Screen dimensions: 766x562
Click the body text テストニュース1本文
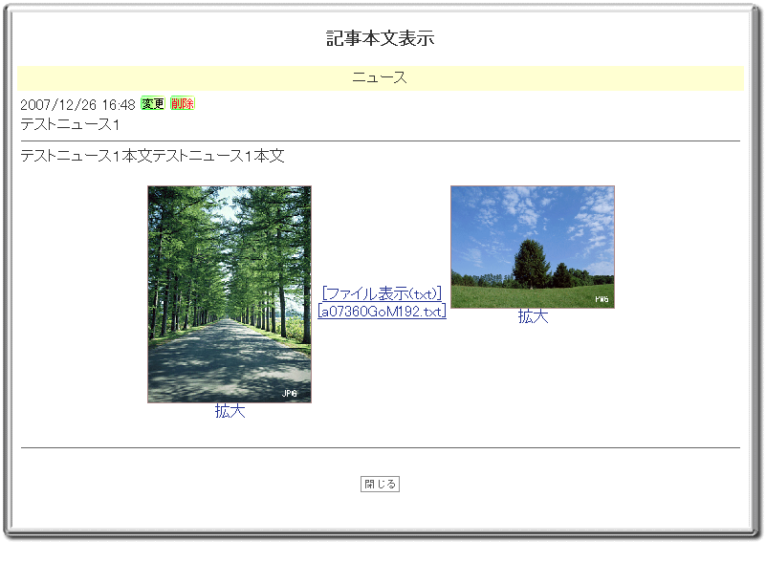(x=152, y=156)
